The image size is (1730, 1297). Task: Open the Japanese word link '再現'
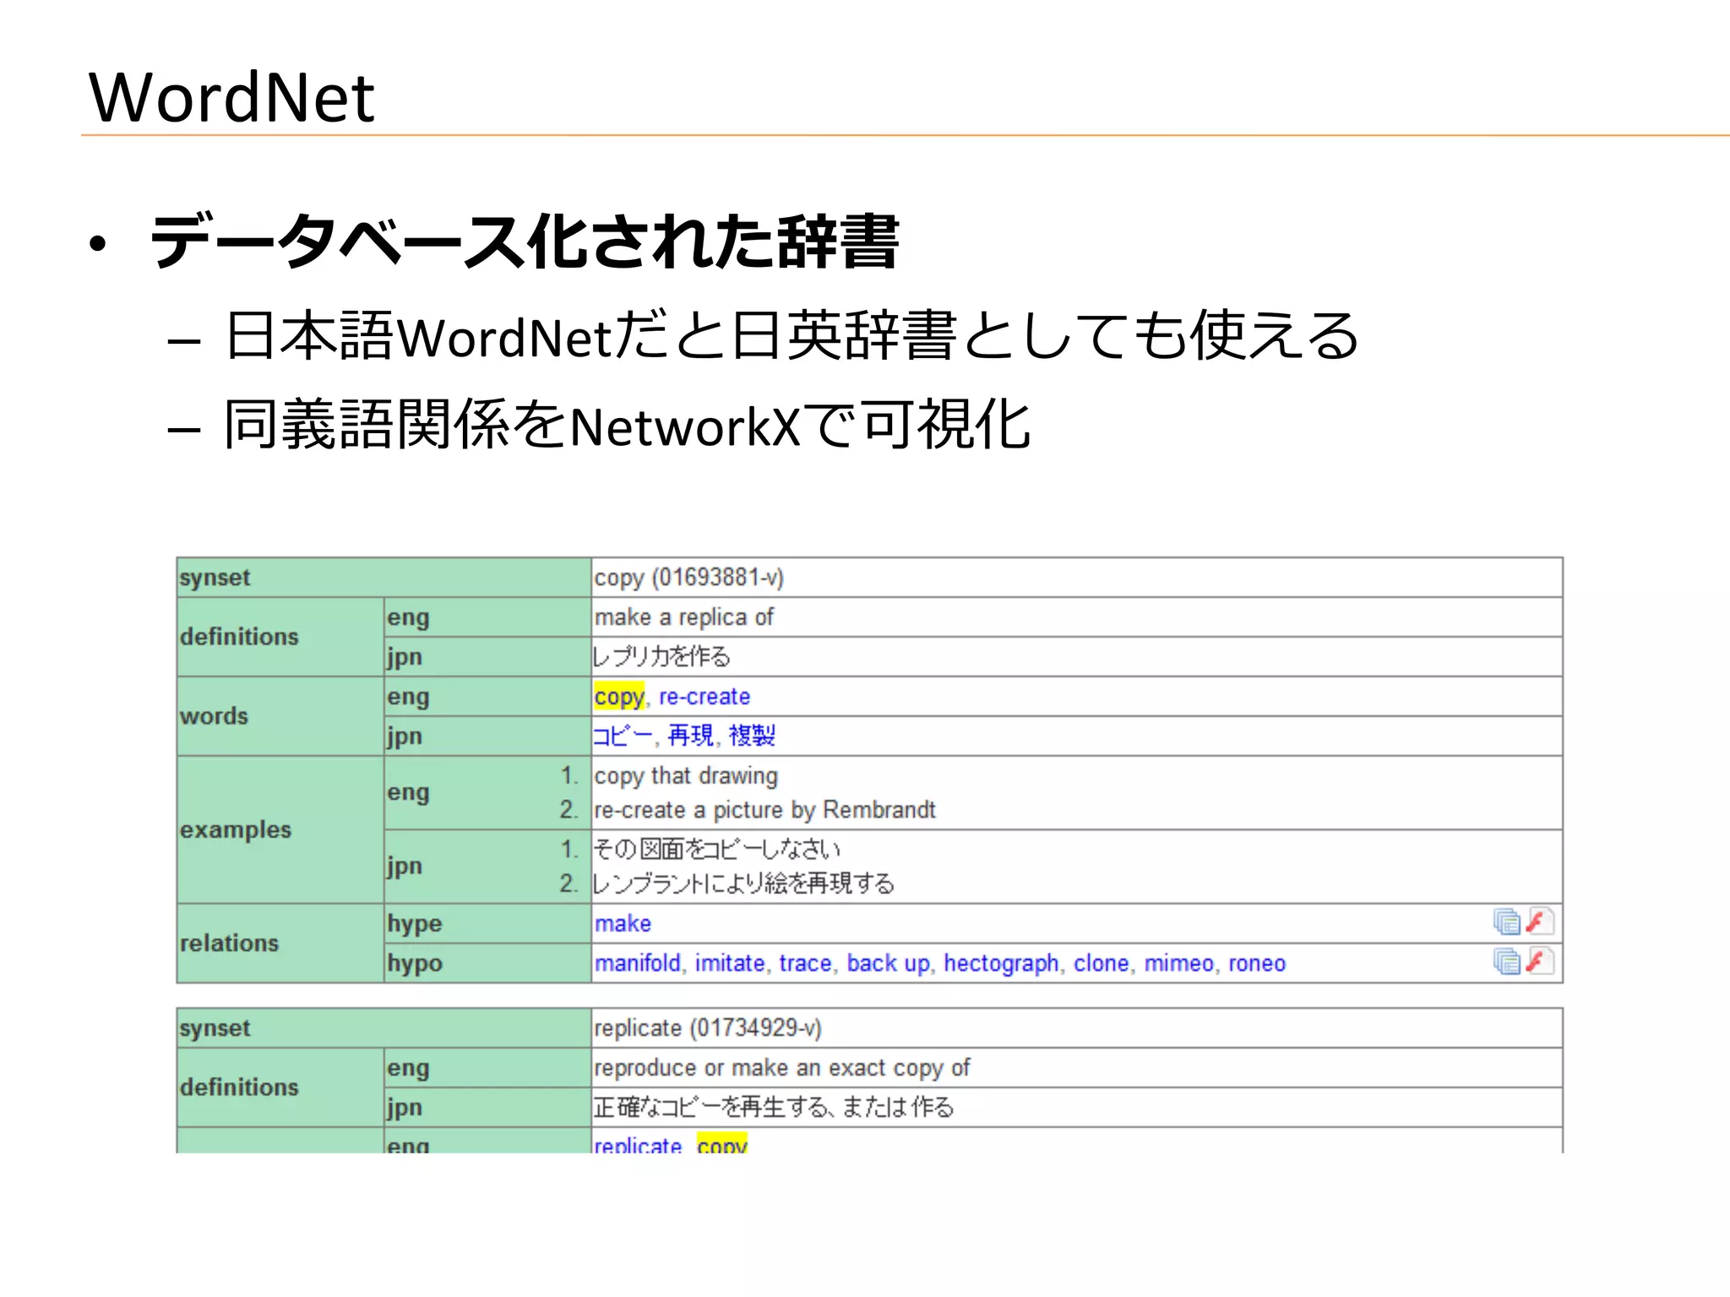tap(690, 735)
